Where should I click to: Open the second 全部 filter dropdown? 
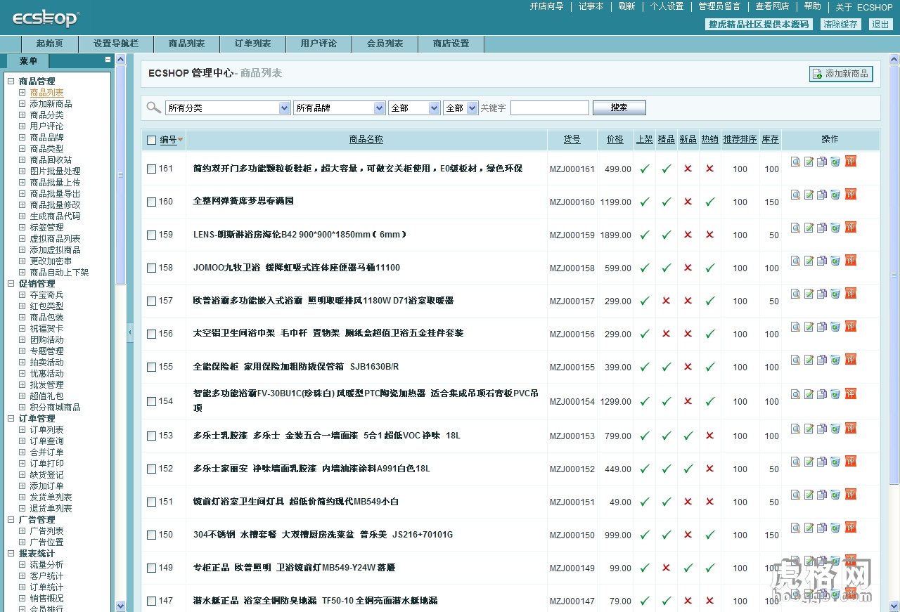[x=461, y=108]
